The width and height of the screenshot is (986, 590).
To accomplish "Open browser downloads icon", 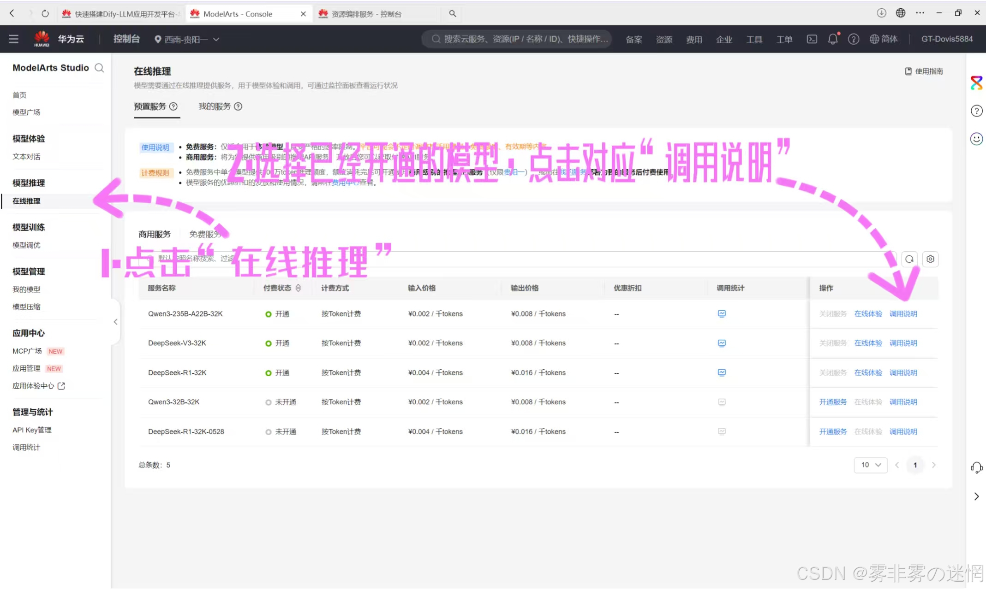I will click(881, 13).
